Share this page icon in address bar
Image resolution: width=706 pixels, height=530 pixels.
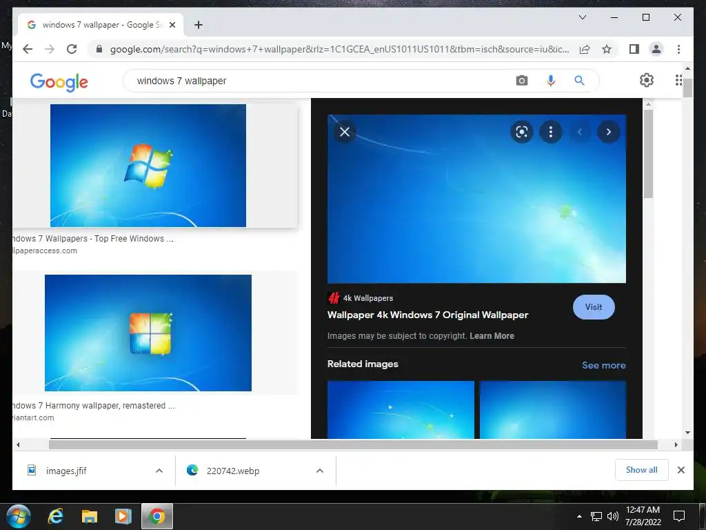point(585,49)
